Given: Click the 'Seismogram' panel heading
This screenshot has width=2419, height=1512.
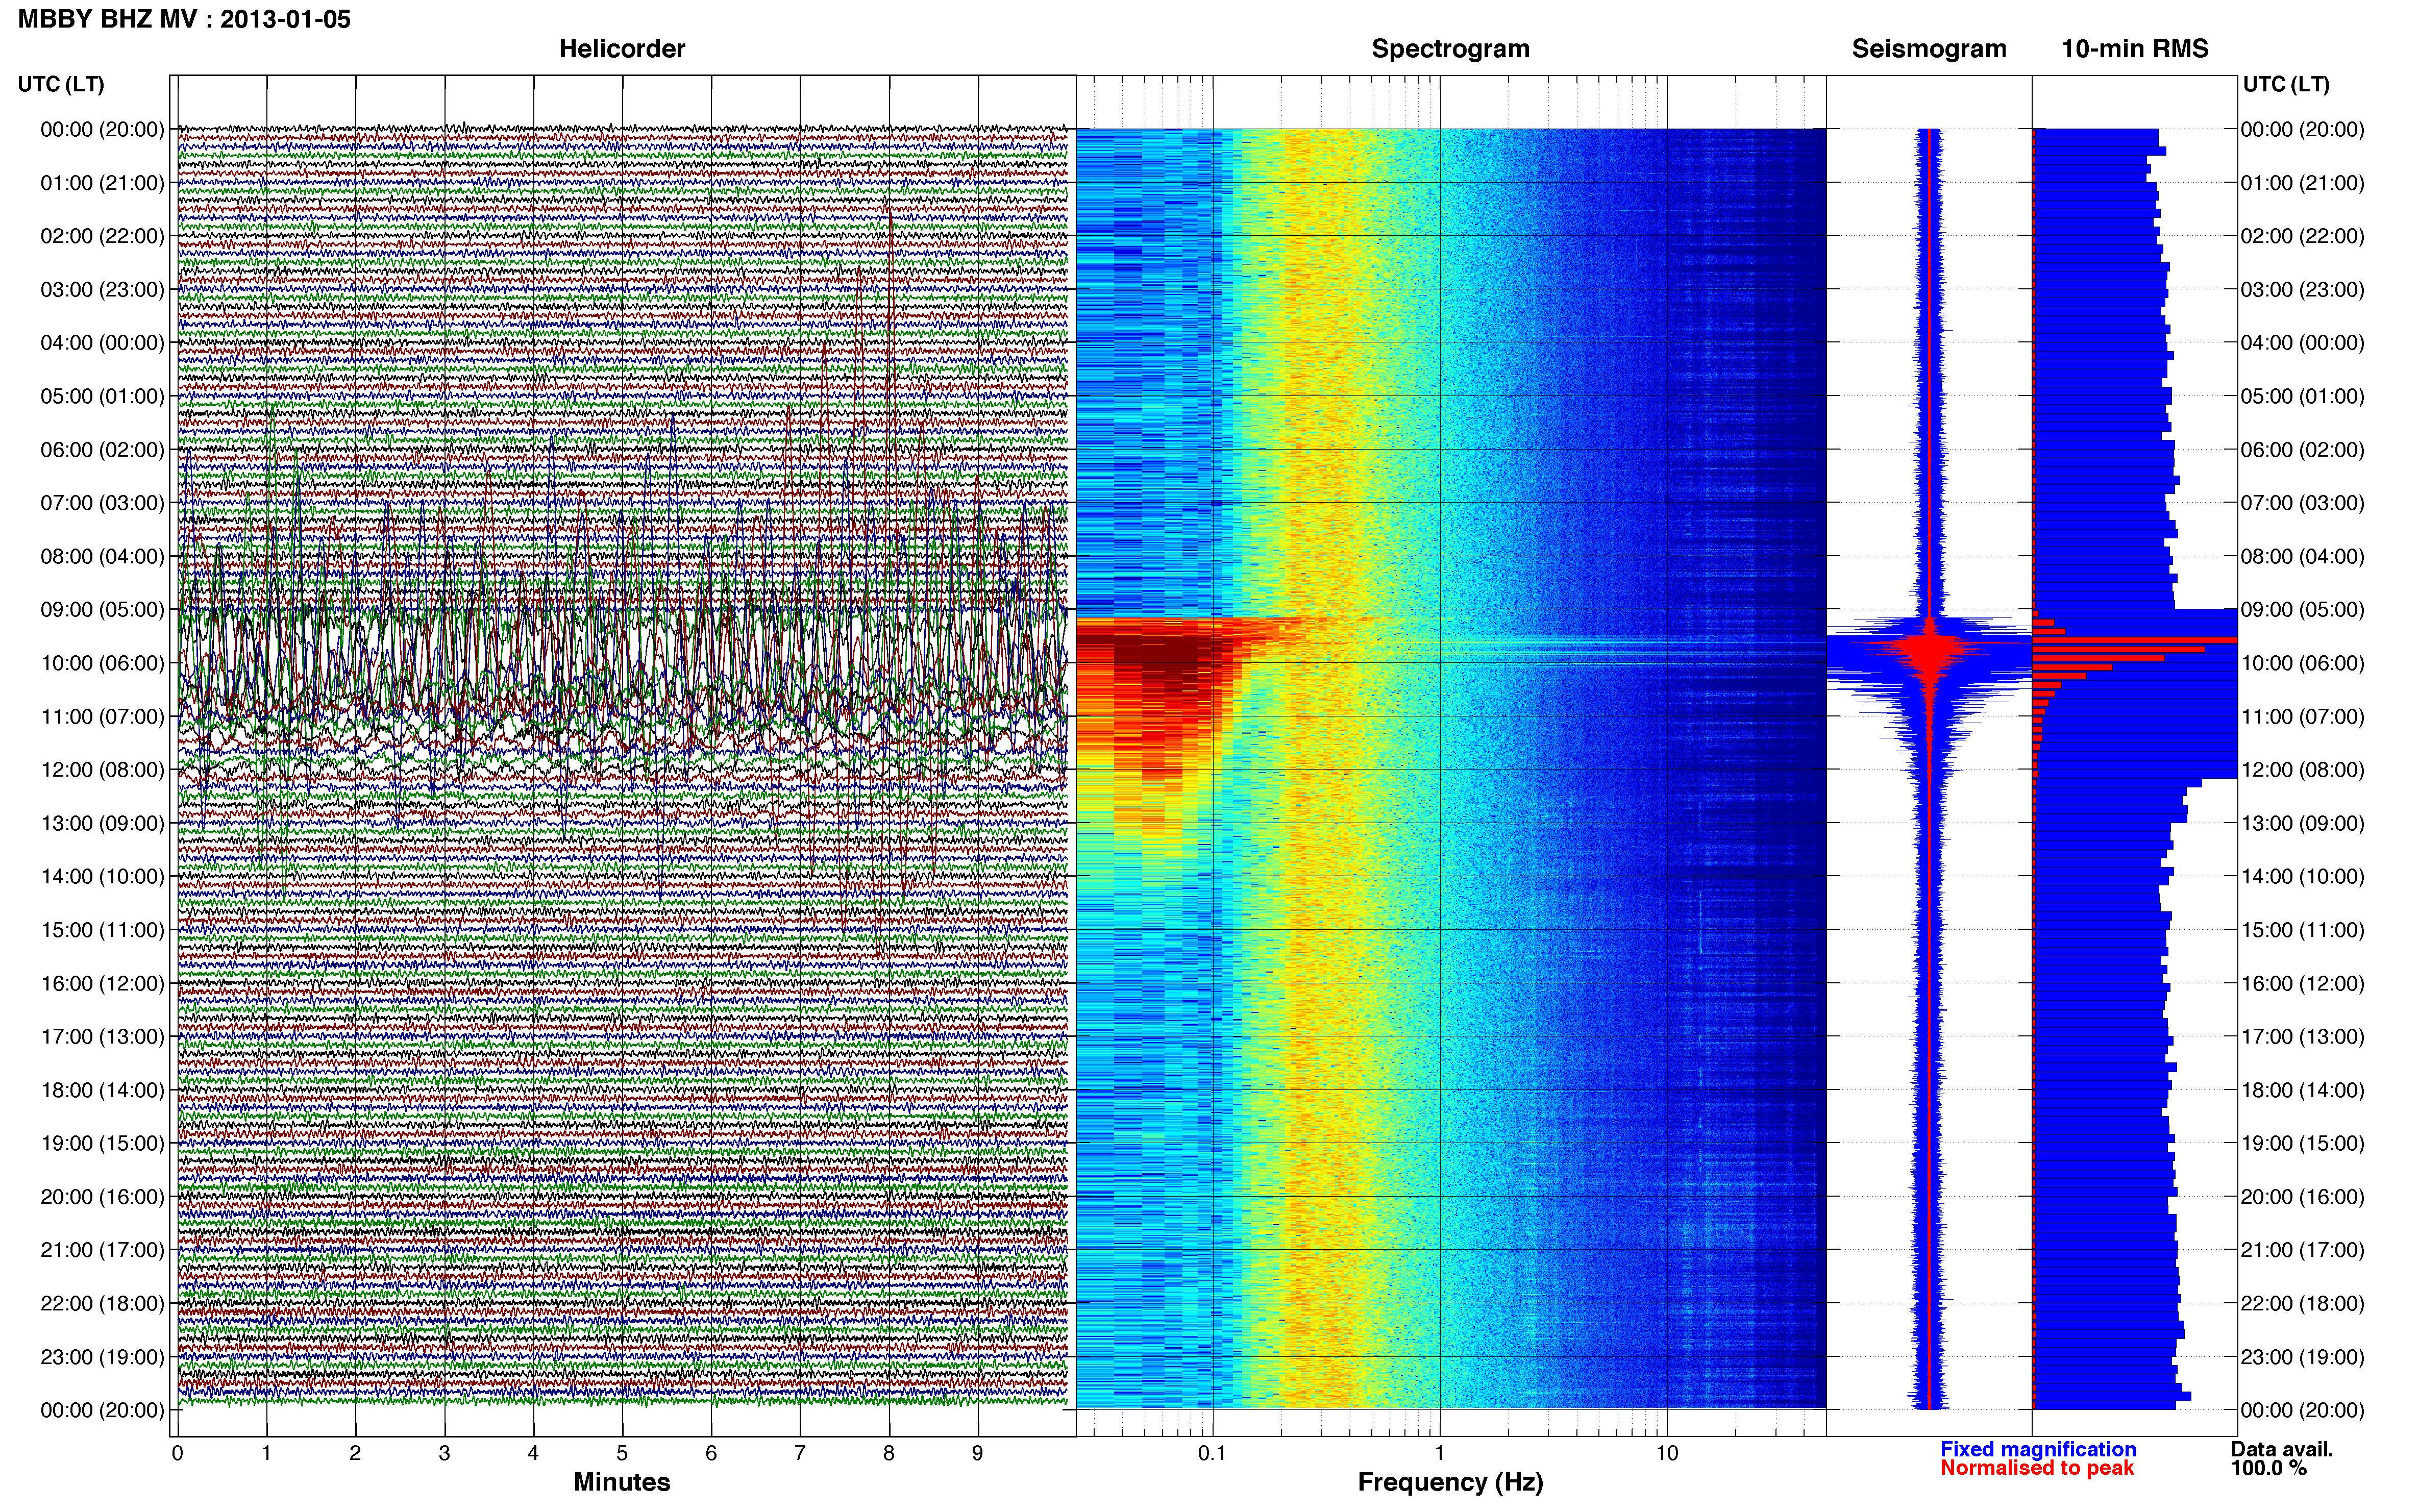Looking at the screenshot, I should (x=1929, y=49).
